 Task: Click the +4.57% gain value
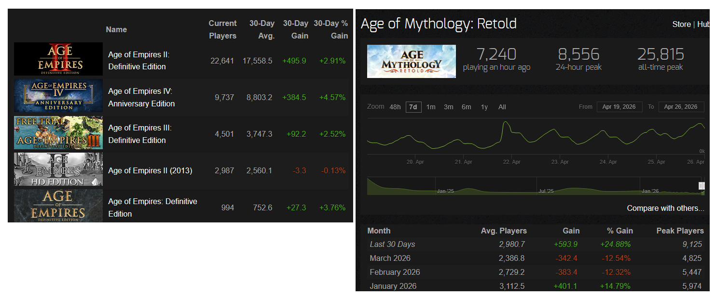coord(332,97)
